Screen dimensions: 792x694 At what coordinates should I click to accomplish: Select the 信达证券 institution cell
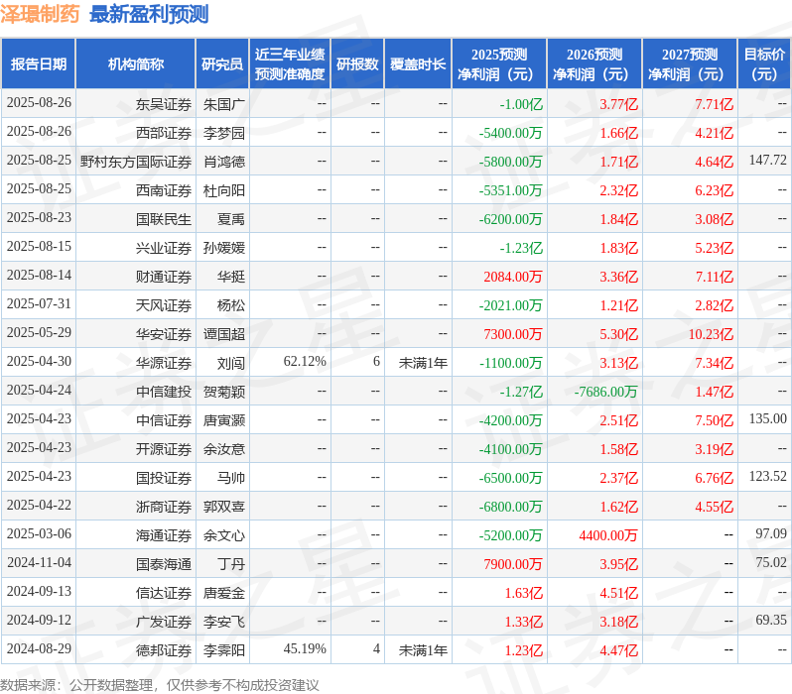(135, 593)
